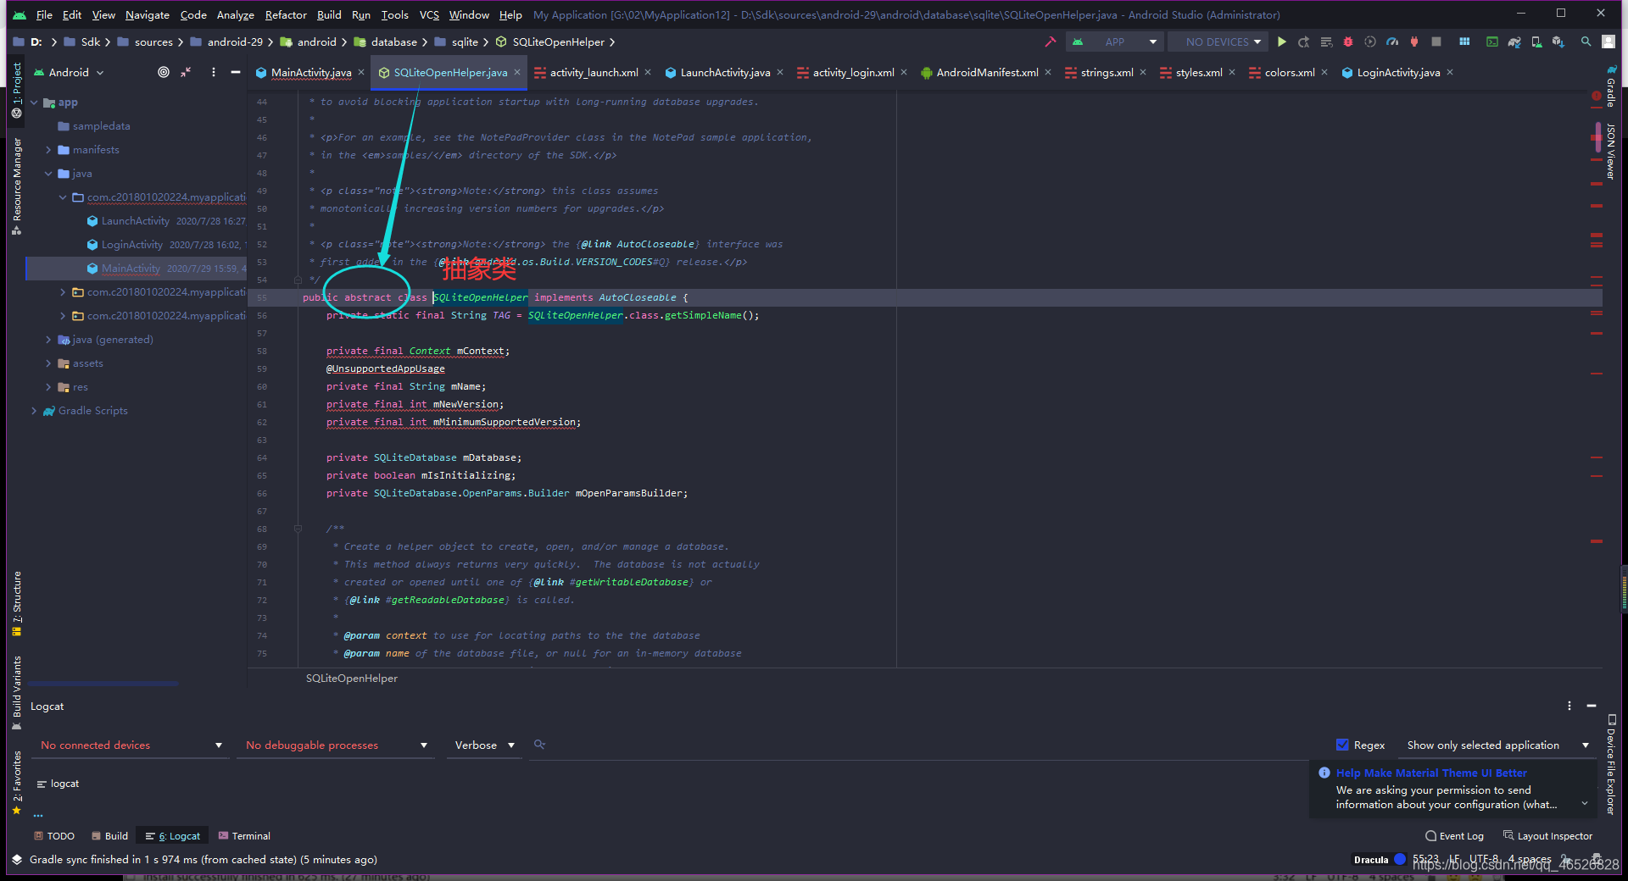The image size is (1628, 881).
Task: Open the APP run configuration dropdown
Action: 1114,42
